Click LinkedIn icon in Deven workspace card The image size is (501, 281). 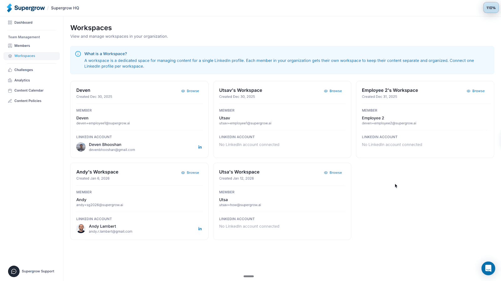200,147
